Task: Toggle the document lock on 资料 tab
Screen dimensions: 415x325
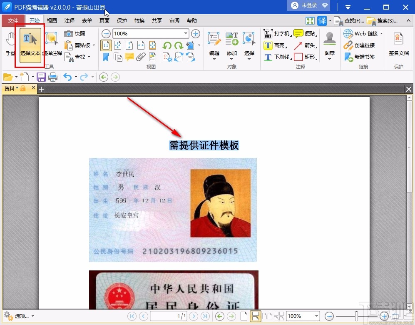Action: 23,88
